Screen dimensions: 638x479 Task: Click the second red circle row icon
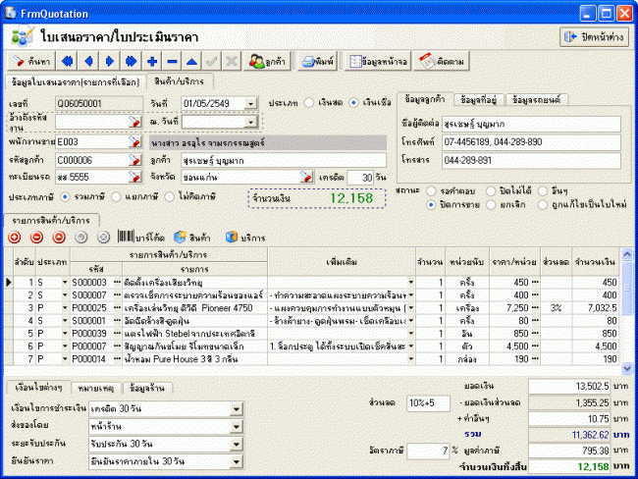36,237
